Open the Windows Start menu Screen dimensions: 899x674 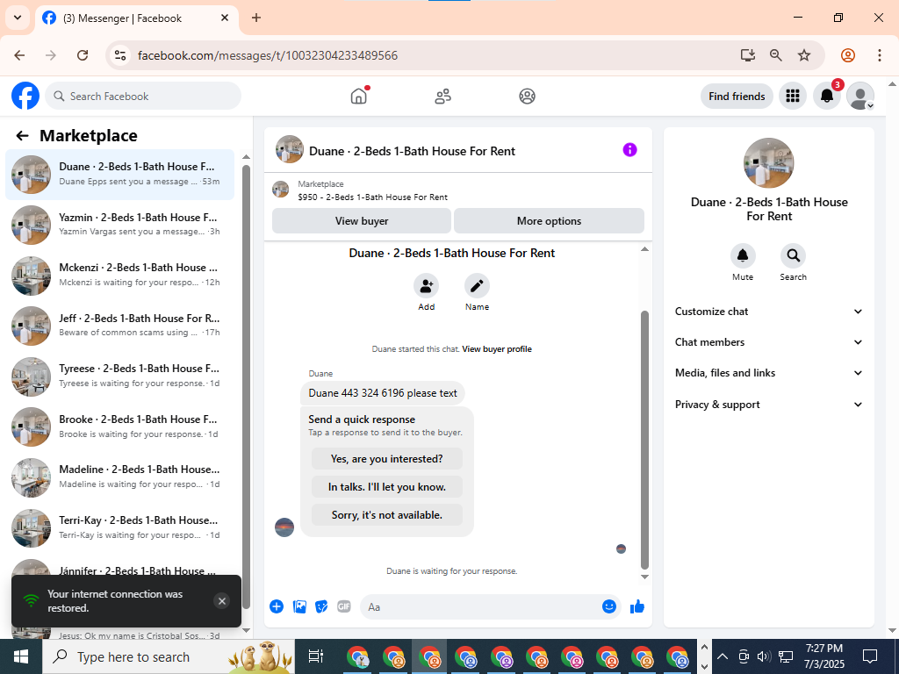point(21,656)
